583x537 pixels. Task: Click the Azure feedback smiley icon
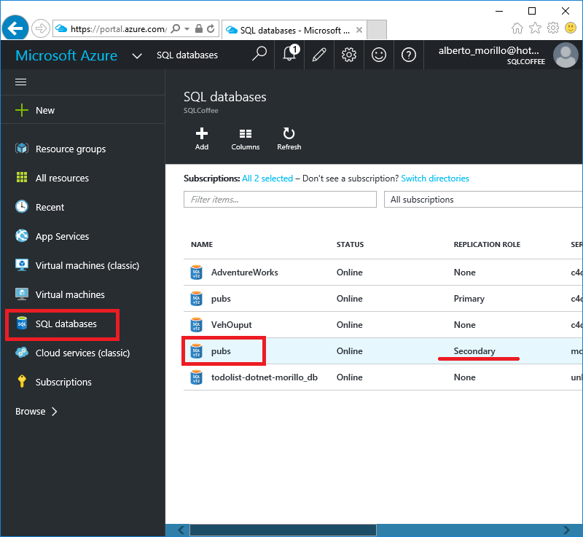coord(379,55)
